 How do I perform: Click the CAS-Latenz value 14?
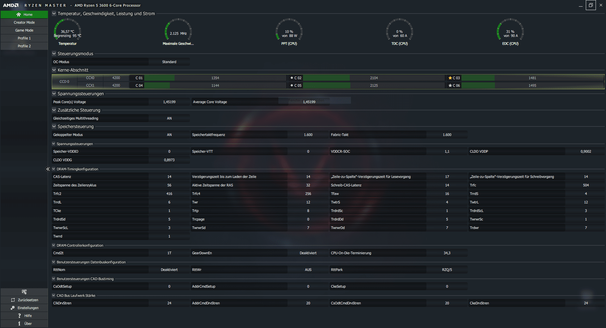[169, 177]
